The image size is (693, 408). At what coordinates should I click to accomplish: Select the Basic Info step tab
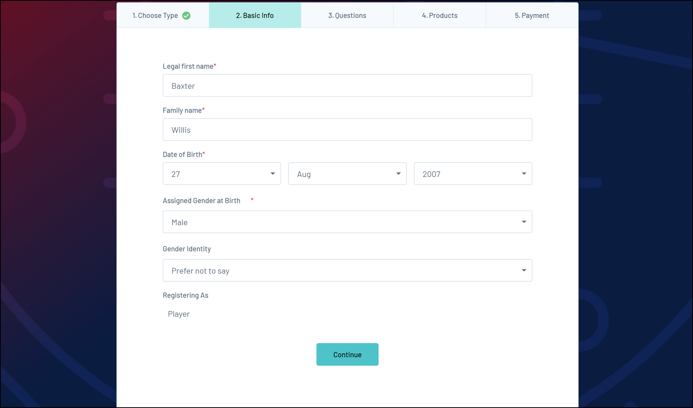(255, 16)
